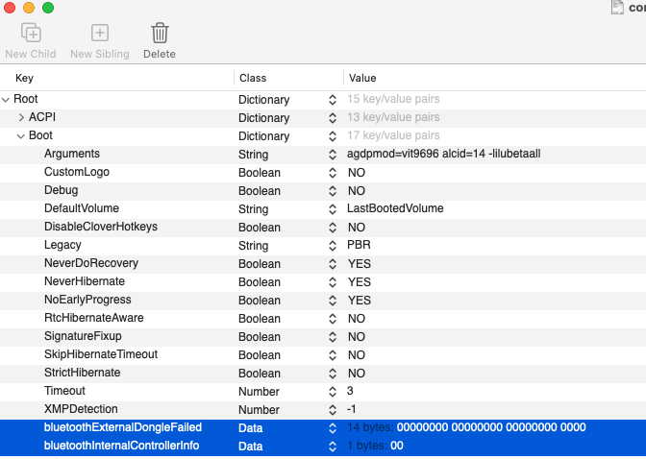Select the DefaultVolume key
Image resolution: width=646 pixels, height=459 pixels.
click(x=82, y=208)
